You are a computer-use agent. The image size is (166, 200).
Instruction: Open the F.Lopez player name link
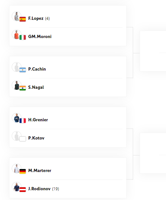pyautogui.click(x=36, y=19)
